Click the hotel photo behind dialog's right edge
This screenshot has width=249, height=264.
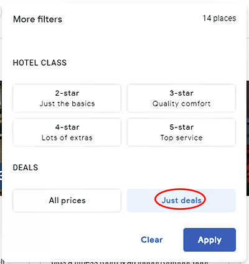click(x=248, y=138)
